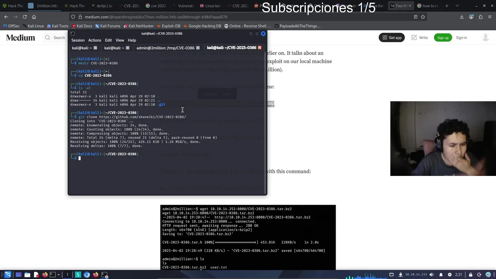Image resolution: width=496 pixels, height=279 pixels.
Task: Open the Kali NetHunter bookmark
Action: pos(139,26)
